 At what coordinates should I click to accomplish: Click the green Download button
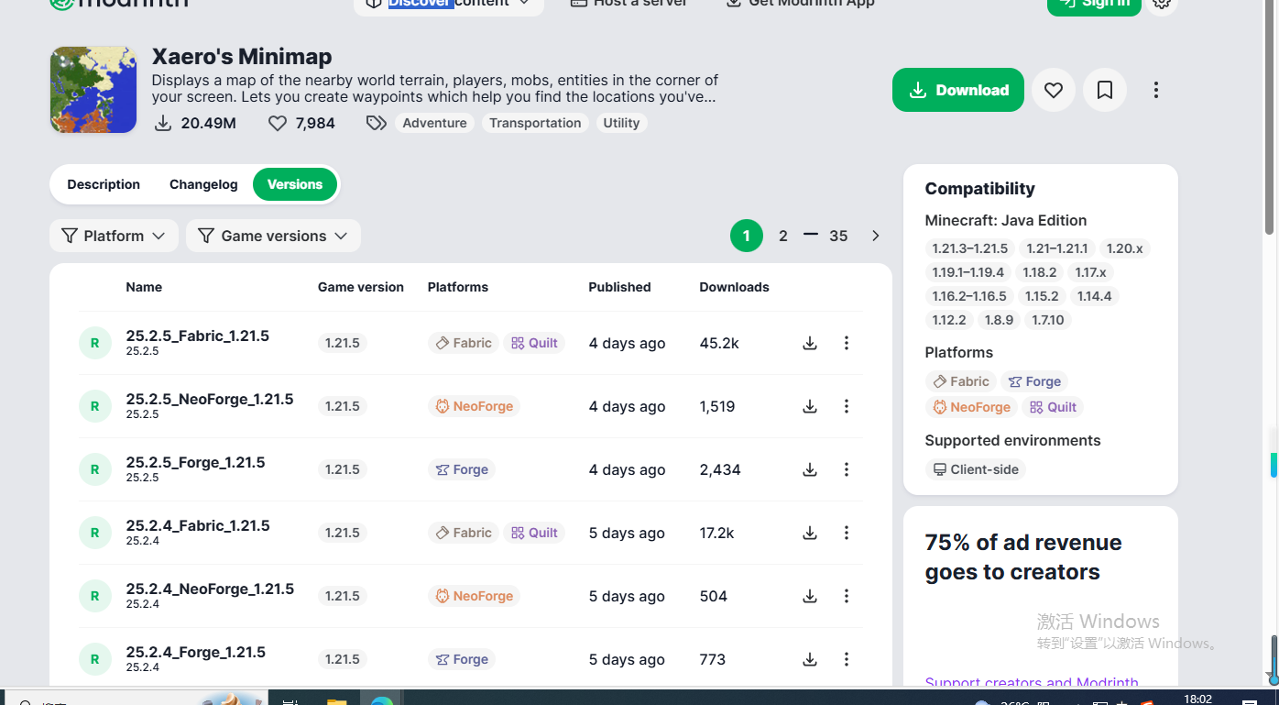[x=958, y=90]
